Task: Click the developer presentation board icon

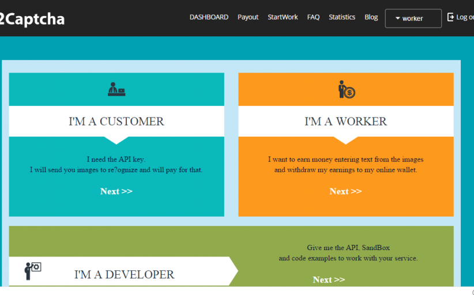Action: coord(32,270)
